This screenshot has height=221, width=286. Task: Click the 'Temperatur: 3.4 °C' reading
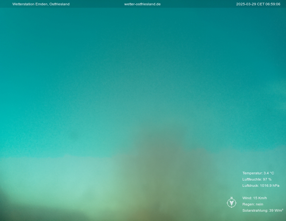[x=258, y=173]
